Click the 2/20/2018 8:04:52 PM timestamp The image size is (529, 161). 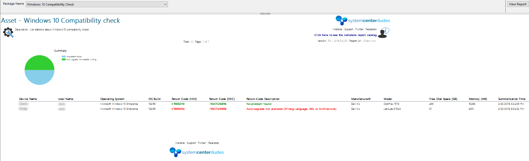click(x=511, y=109)
